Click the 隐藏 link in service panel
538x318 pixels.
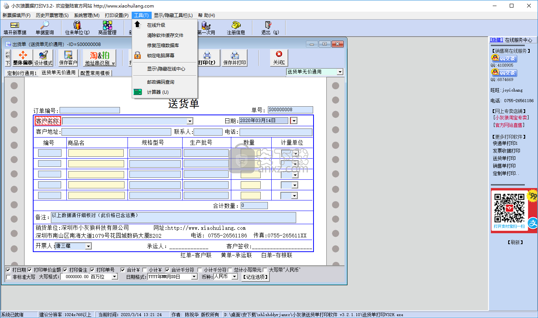tap(496, 40)
